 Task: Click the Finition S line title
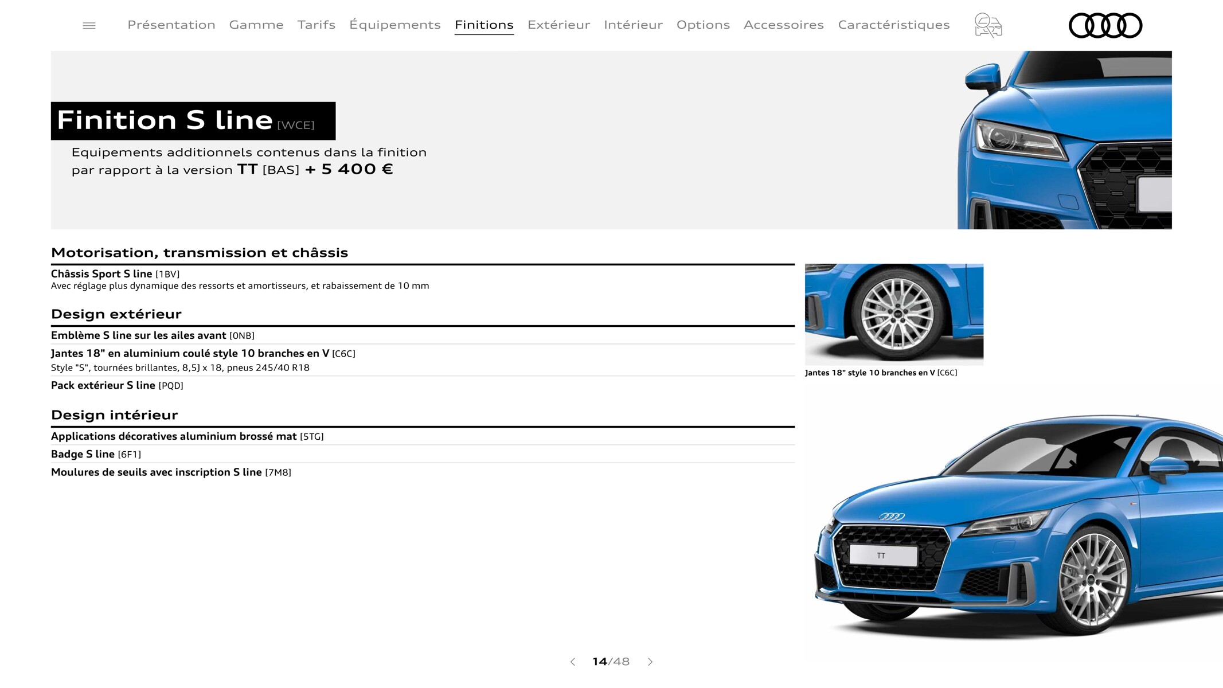click(x=165, y=120)
